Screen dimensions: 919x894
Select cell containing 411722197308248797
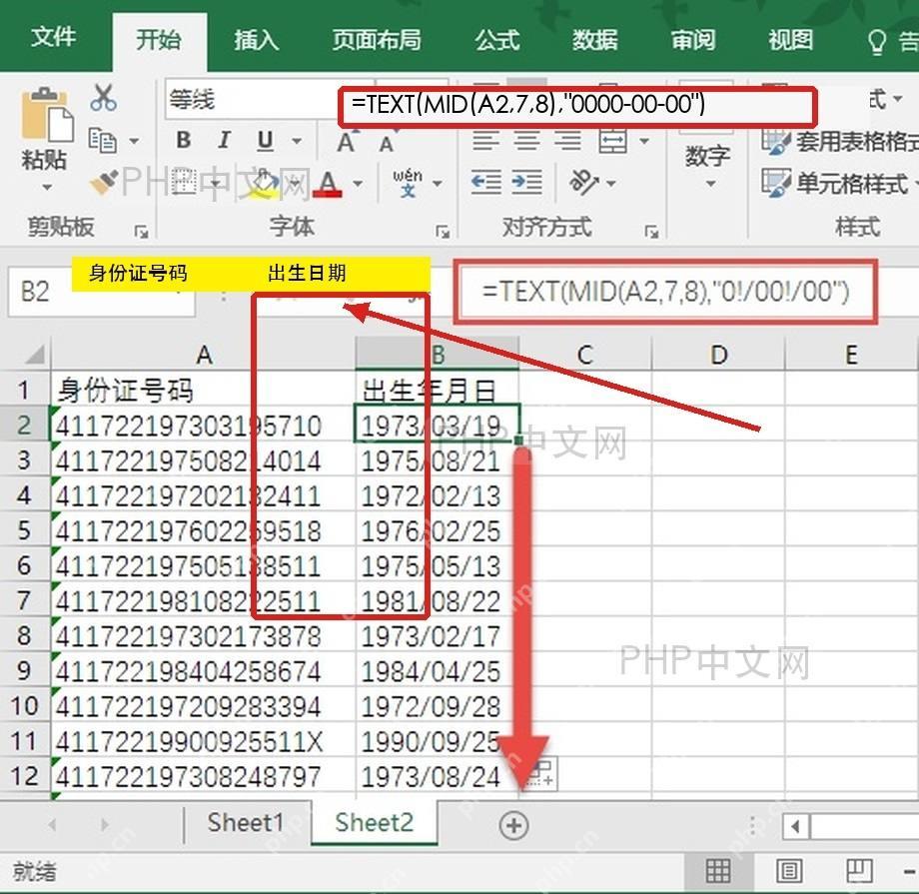[x=203, y=776]
